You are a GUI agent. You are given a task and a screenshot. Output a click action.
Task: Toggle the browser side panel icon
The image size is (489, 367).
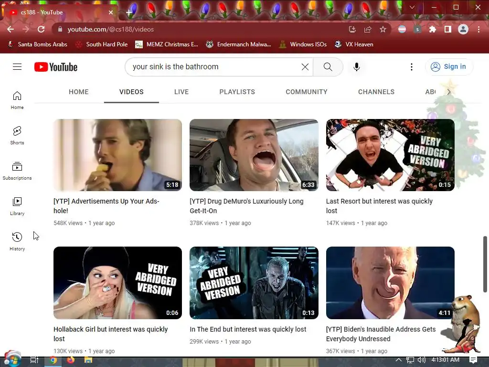pos(448,29)
